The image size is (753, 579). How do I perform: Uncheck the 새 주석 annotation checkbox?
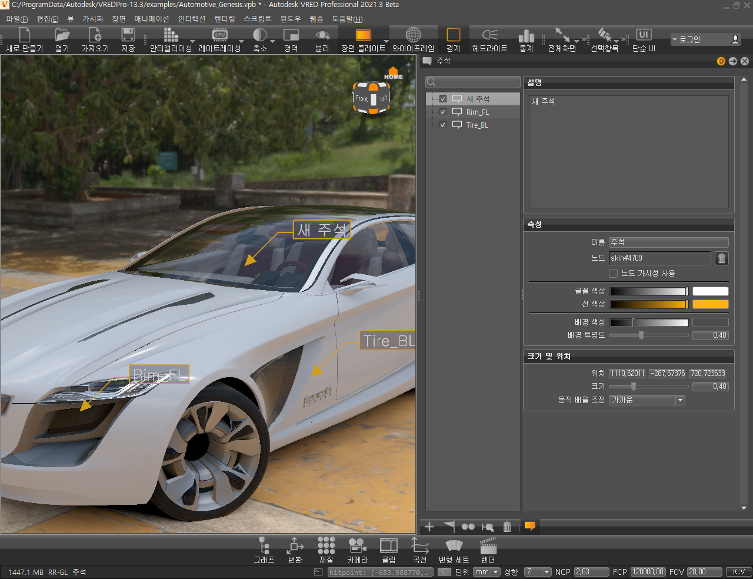click(443, 99)
